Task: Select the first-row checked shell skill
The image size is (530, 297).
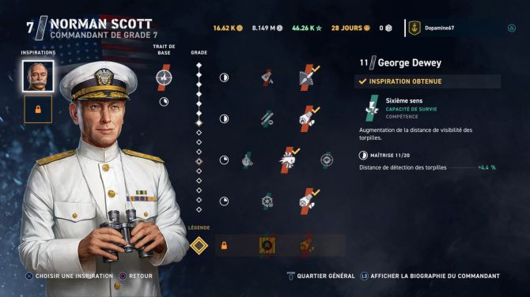Action: click(x=308, y=77)
